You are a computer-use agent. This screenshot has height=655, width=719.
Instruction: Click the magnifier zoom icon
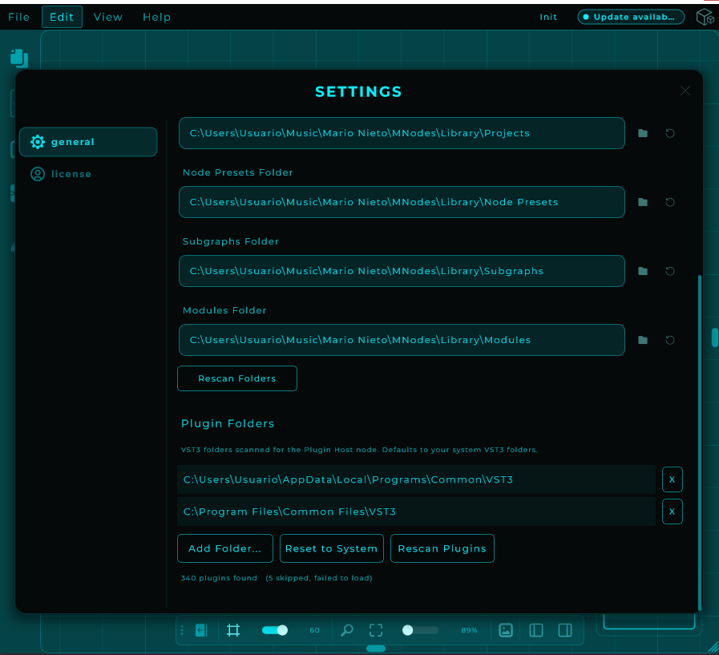[347, 630]
